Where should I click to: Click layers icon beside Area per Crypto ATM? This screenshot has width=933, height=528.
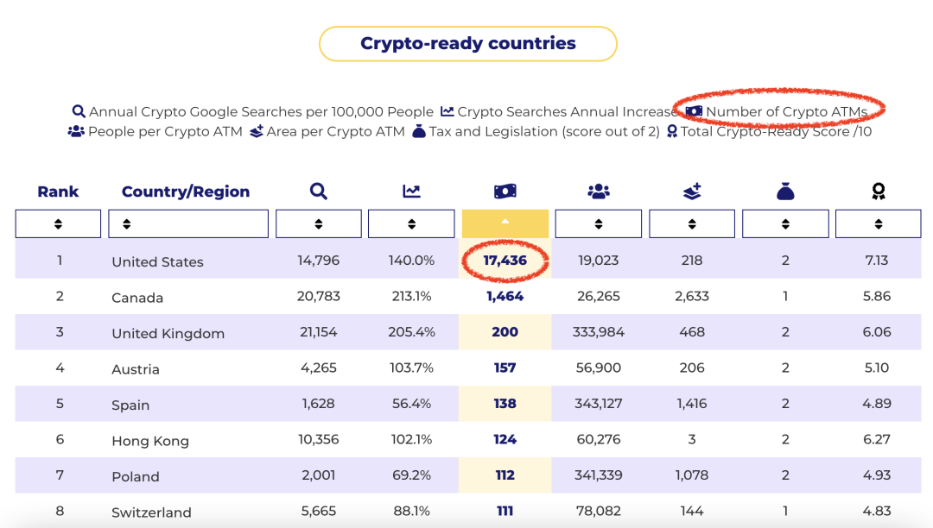pos(257,131)
